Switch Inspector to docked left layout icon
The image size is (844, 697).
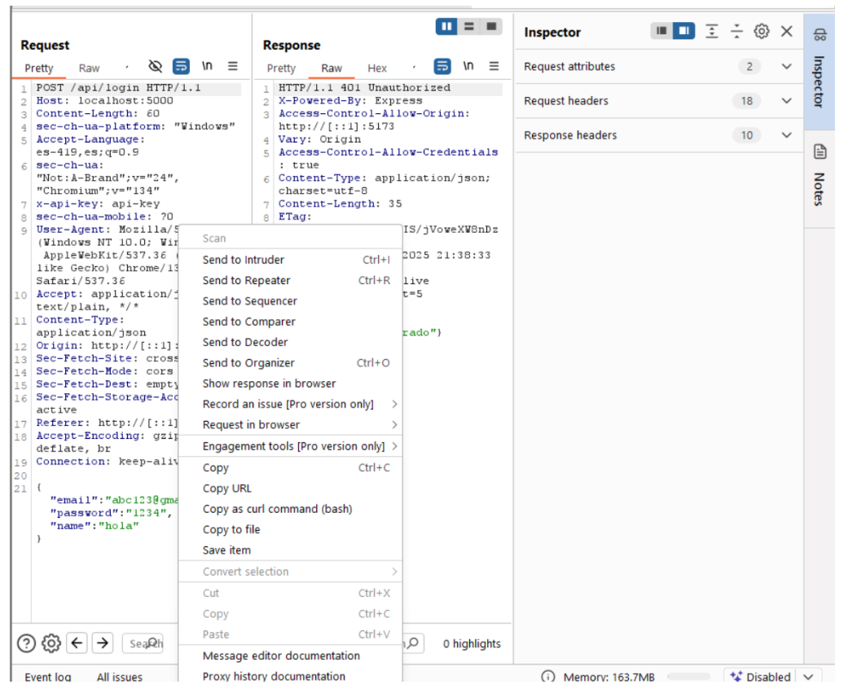pos(662,31)
